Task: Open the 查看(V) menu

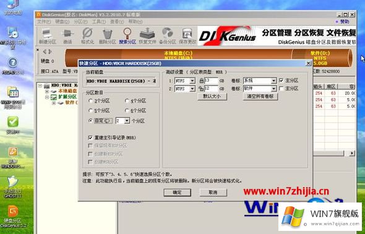Action: [x=117, y=22]
